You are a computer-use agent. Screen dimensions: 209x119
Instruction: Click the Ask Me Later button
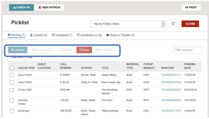tap(42, 50)
